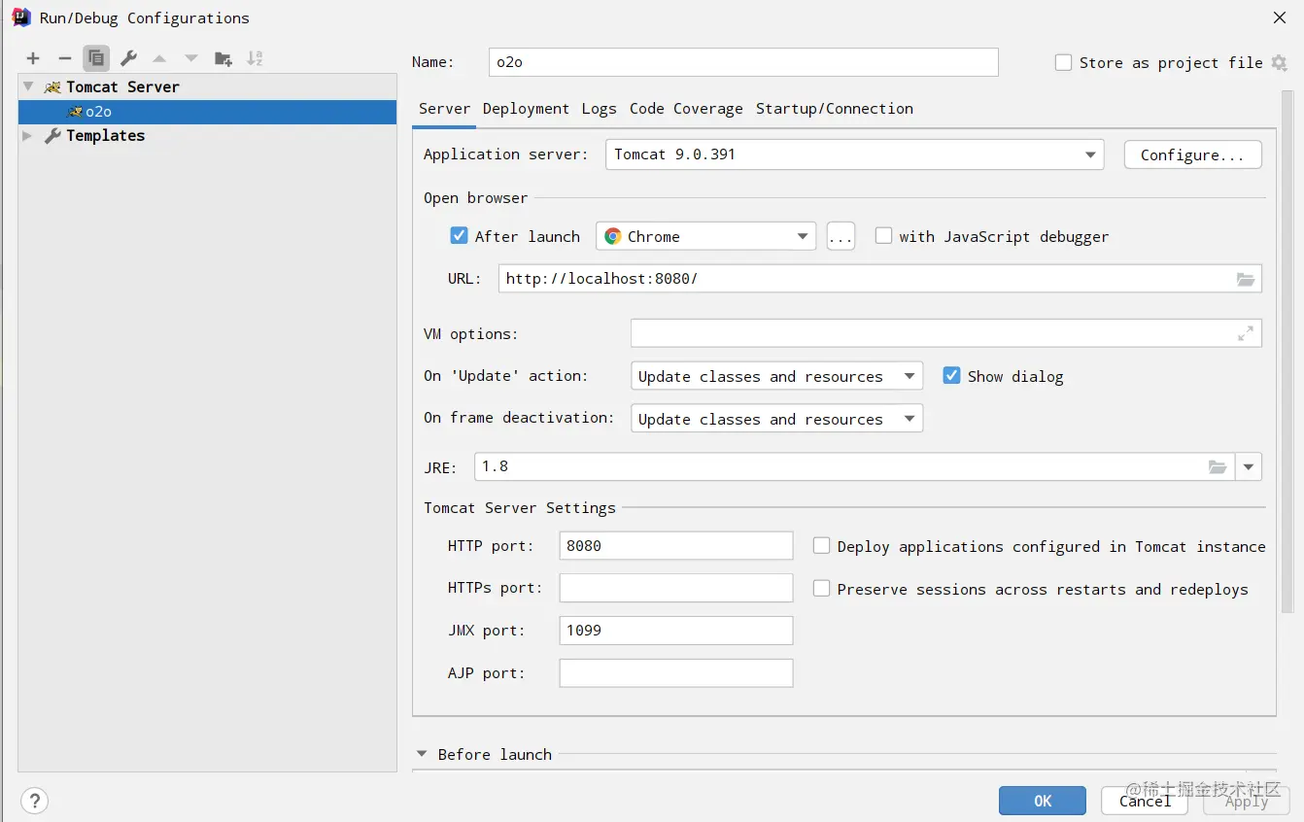This screenshot has height=822, width=1304.
Task: Click the HTTPs port field
Action: point(676,588)
